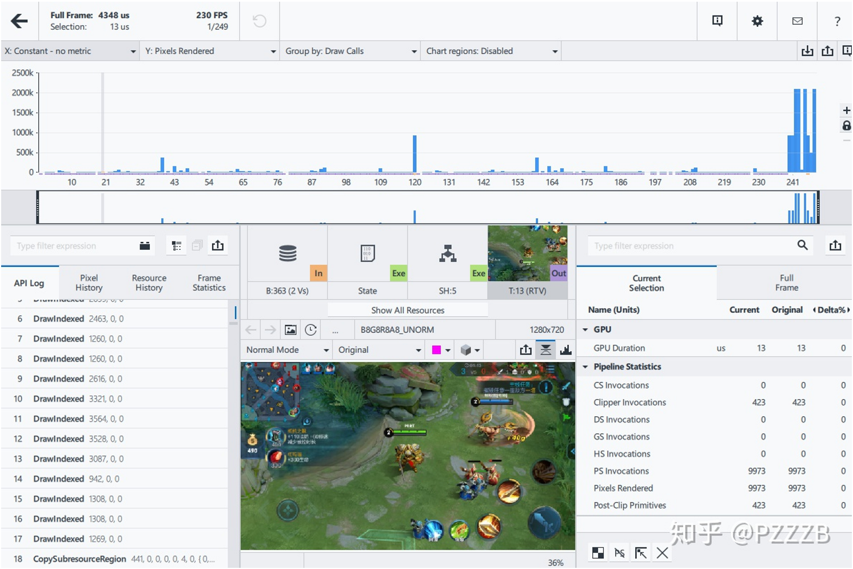Select the tall bar near draw call 120
The width and height of the screenshot is (853, 569).
[x=414, y=154]
